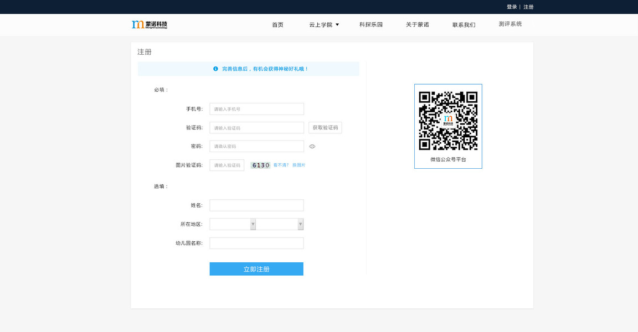Click the 微信公众号平台 caption
638x332 pixels.
tap(448, 159)
